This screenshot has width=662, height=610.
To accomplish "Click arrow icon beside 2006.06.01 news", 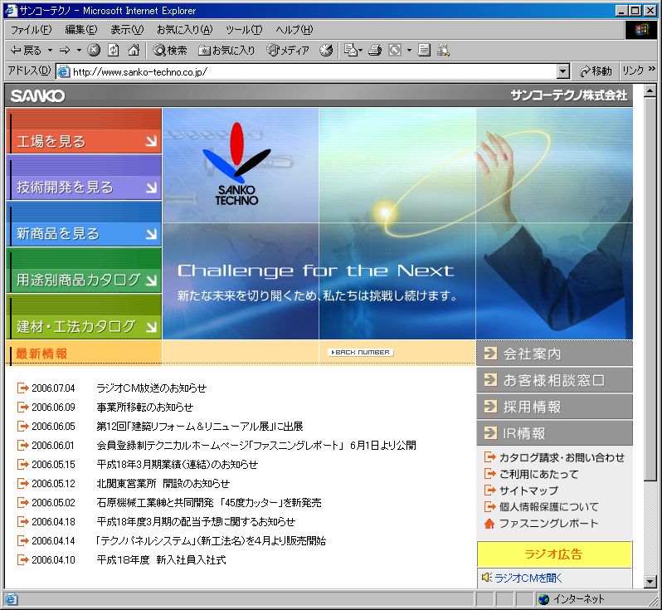I will pyautogui.click(x=22, y=445).
